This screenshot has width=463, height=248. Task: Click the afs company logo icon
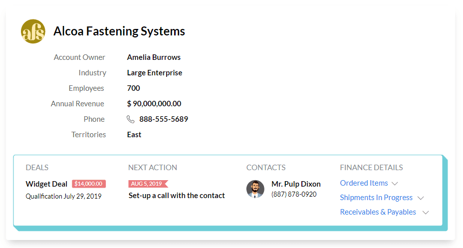[x=33, y=31]
